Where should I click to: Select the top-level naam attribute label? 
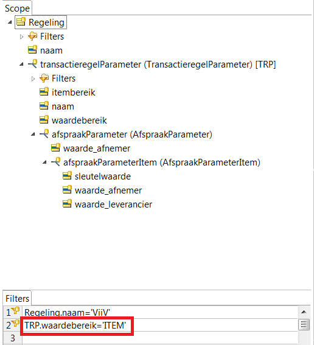(51, 51)
